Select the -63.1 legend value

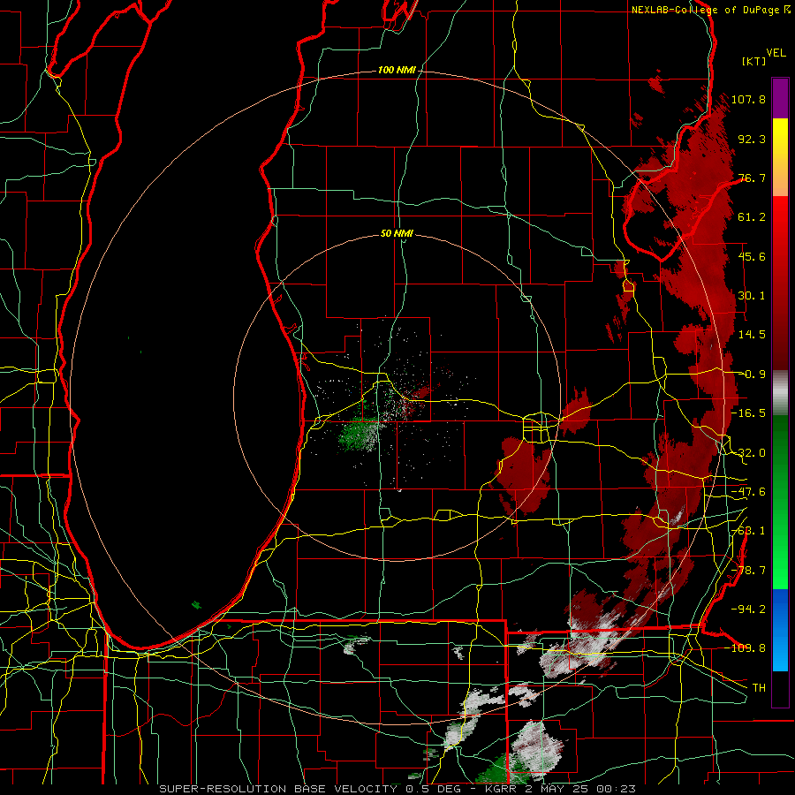click(748, 531)
